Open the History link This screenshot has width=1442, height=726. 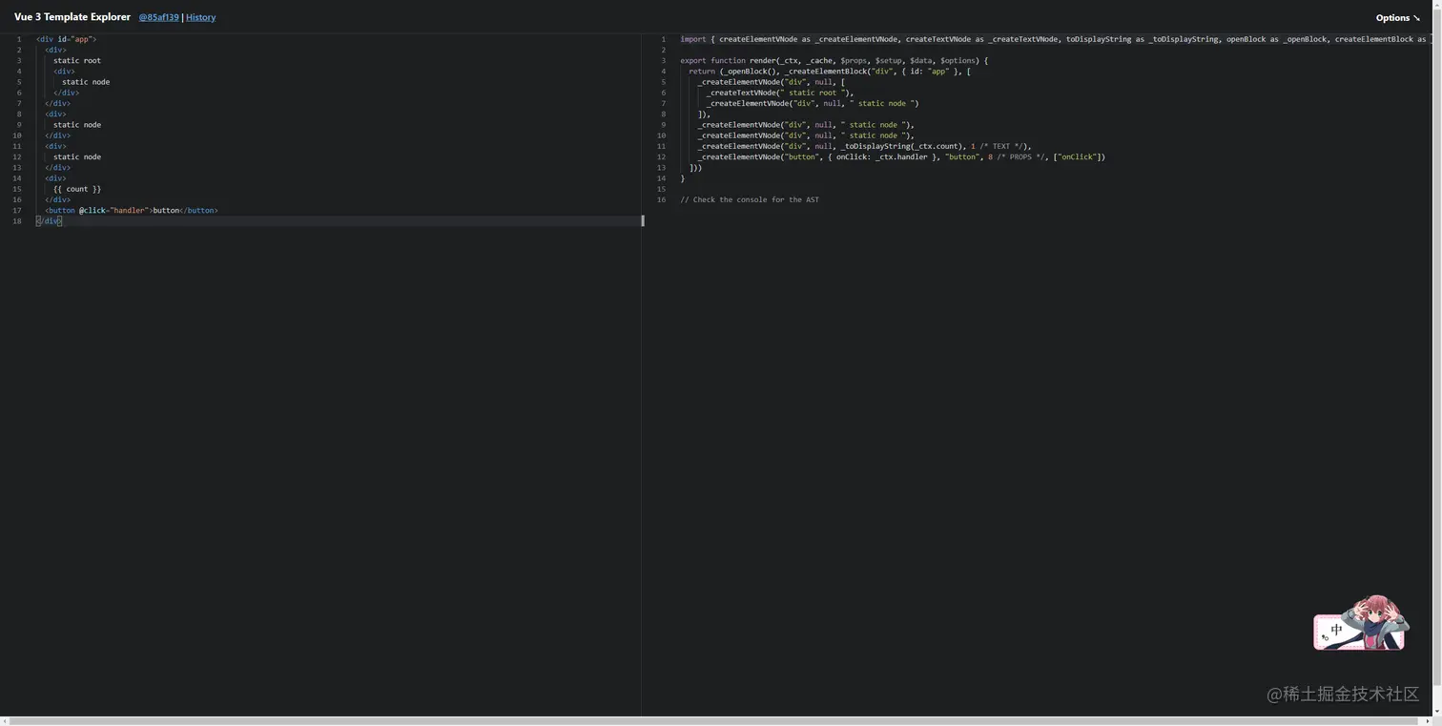tap(200, 17)
